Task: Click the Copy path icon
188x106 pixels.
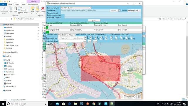Action: click(19, 10)
